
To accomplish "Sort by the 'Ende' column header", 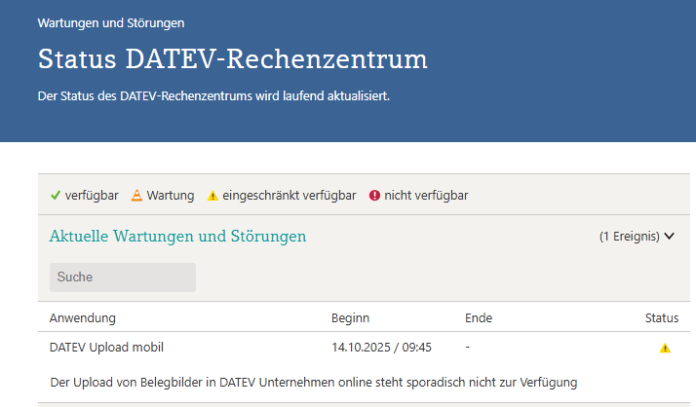I will pos(479,318).
